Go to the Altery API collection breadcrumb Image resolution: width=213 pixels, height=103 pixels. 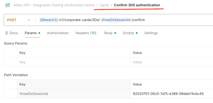pyautogui.click(x=54, y=5)
